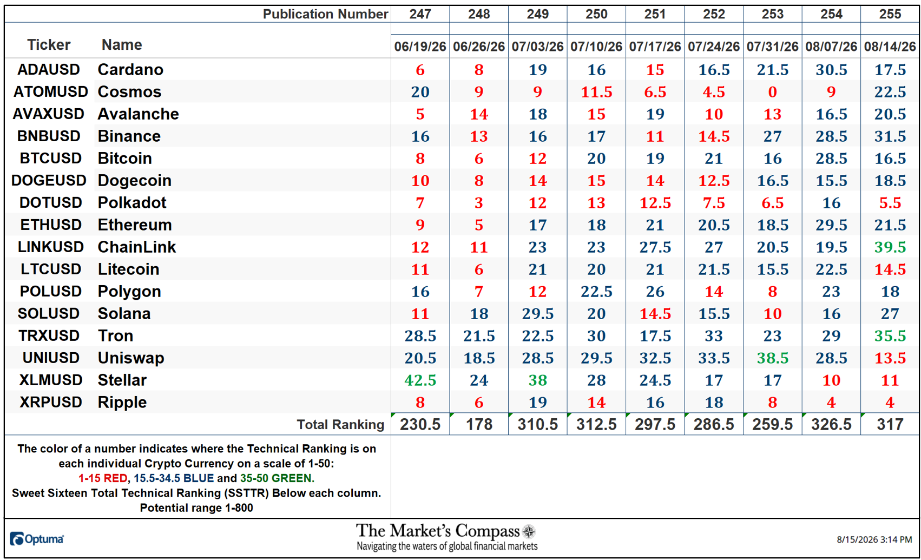Click the name Litecoin
921x560 pixels.
128,269
